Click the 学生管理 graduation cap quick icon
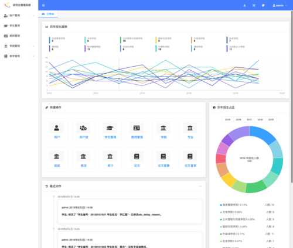Screen dimensions: 293x248 tap(110, 128)
